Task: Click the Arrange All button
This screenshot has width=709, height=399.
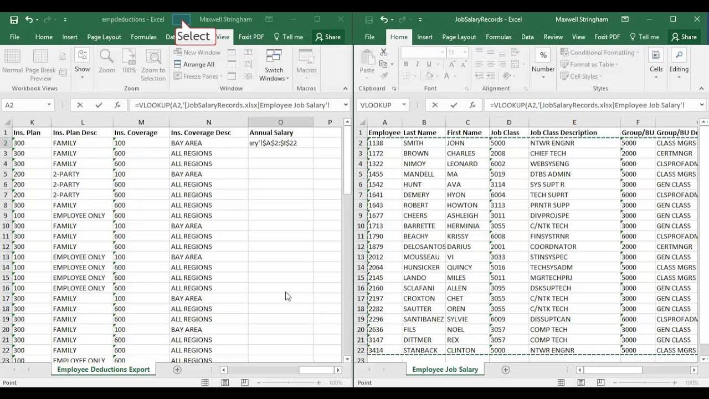Action: coord(194,64)
